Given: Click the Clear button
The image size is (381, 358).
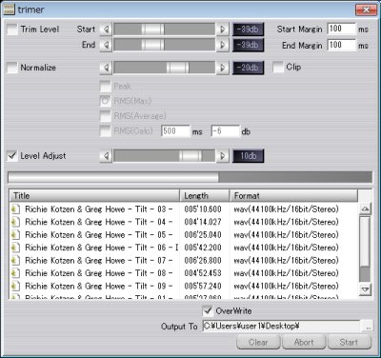Looking at the screenshot, I should 258,342.
